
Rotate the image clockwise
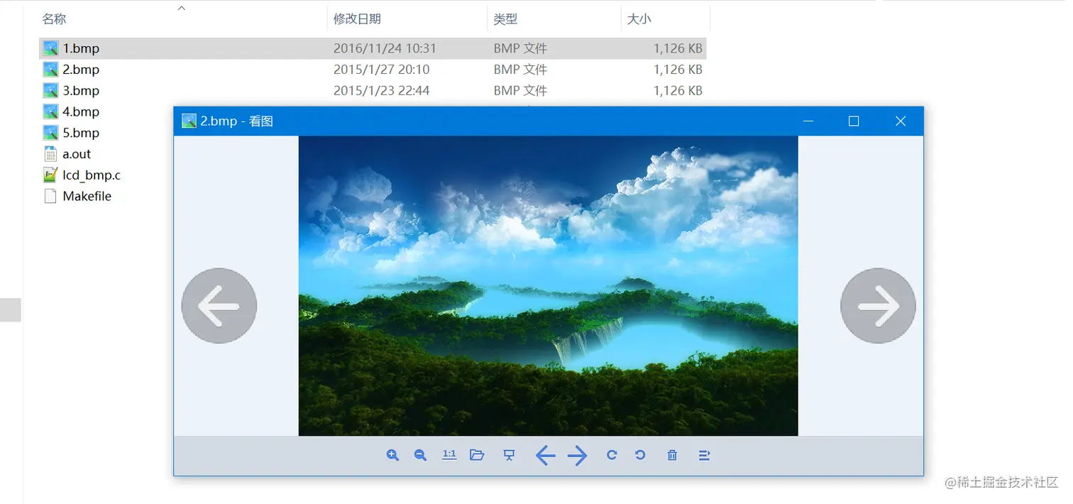[x=611, y=455]
